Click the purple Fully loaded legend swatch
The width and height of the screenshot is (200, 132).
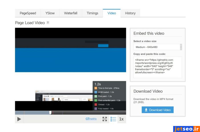pyautogui.click(x=96, y=109)
